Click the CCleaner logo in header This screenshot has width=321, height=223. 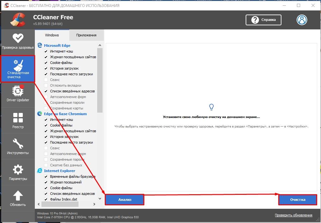pos(18,20)
